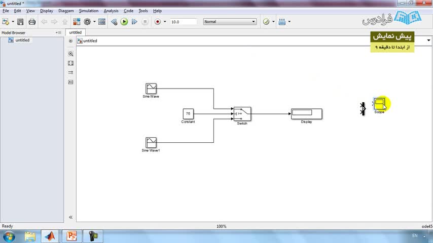Switch to MATLAB in the taskbar

[50, 236]
